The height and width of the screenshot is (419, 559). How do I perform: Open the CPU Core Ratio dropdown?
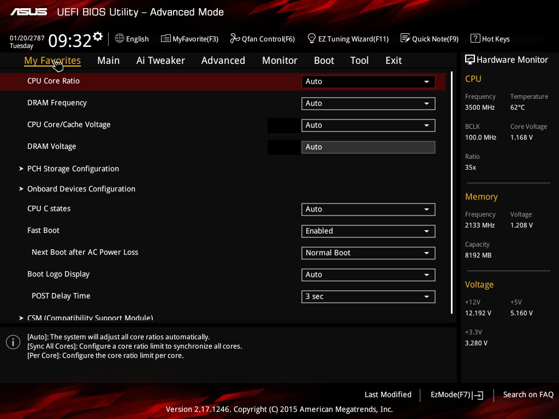click(368, 82)
